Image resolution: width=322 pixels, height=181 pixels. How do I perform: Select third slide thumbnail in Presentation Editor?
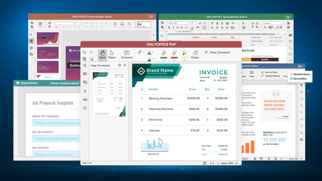[x=48, y=67]
